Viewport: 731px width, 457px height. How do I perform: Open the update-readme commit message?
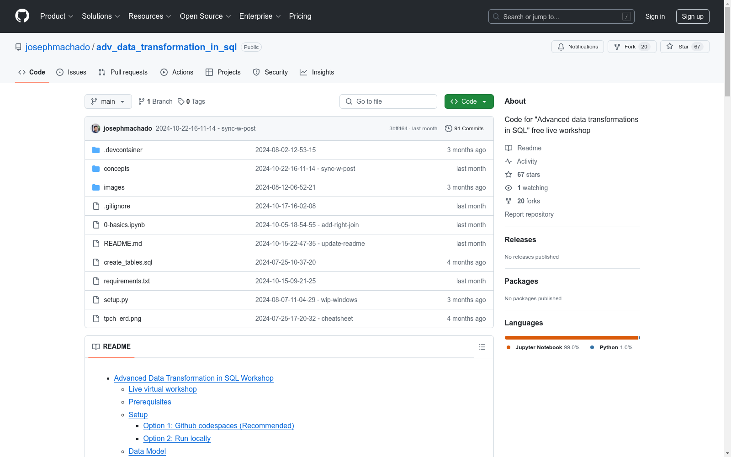tap(310, 244)
